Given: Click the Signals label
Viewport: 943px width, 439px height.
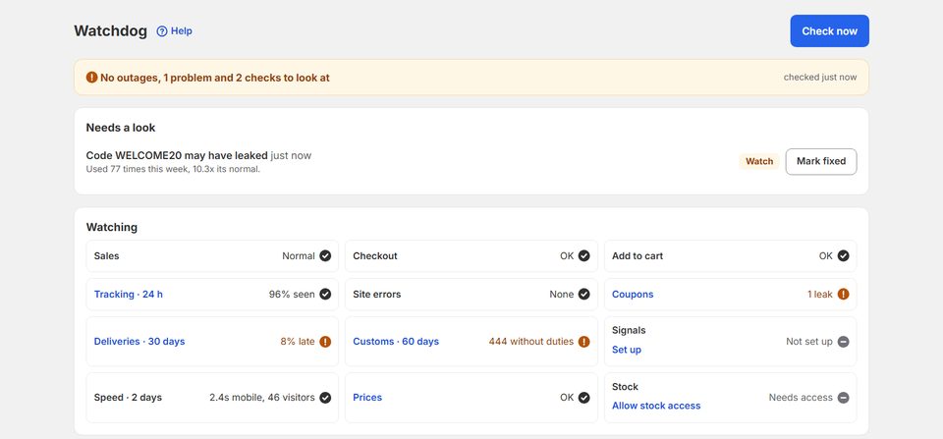Looking at the screenshot, I should [629, 330].
